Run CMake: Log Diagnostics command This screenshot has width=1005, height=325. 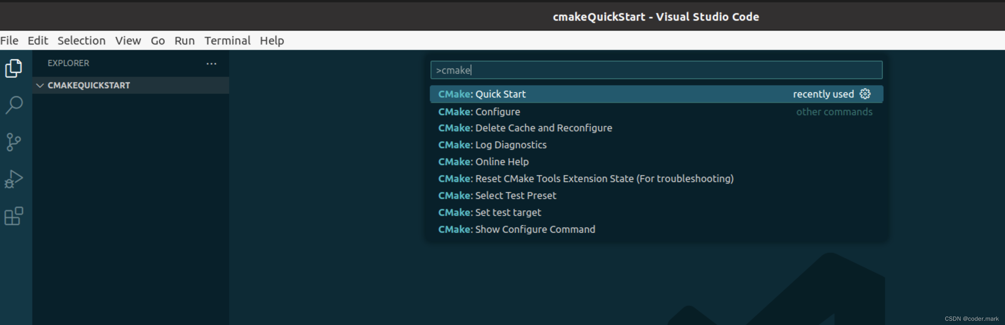coord(656,145)
